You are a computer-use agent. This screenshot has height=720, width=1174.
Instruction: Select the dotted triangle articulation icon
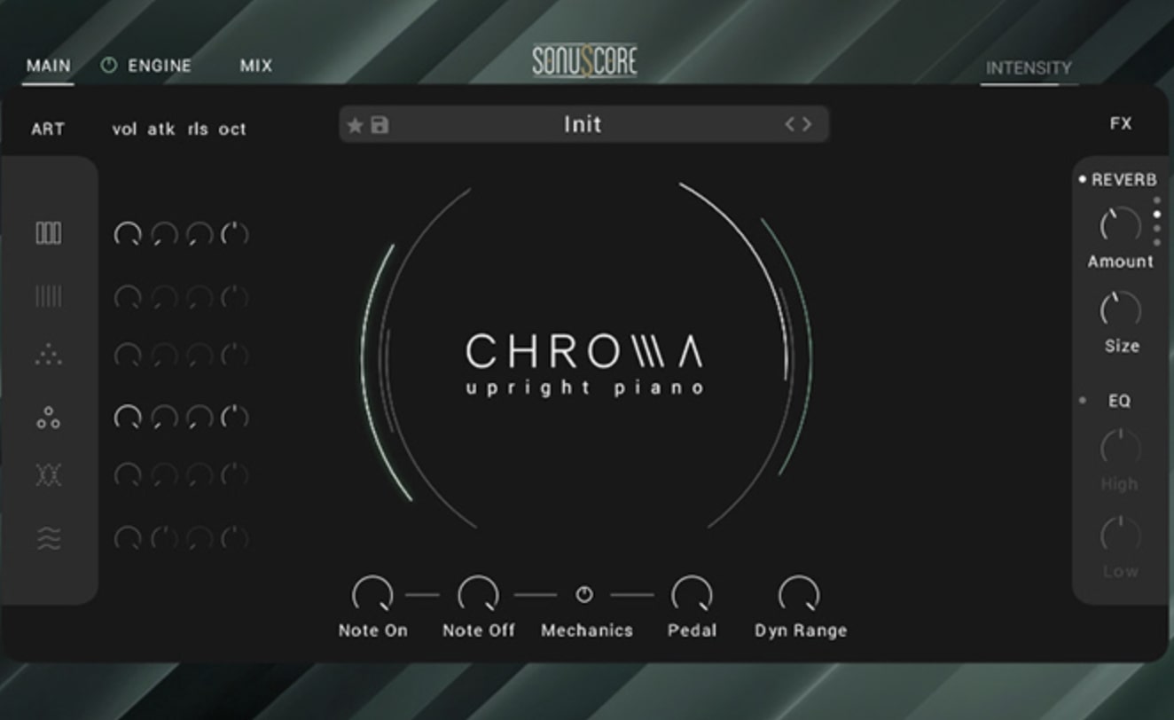click(x=49, y=356)
